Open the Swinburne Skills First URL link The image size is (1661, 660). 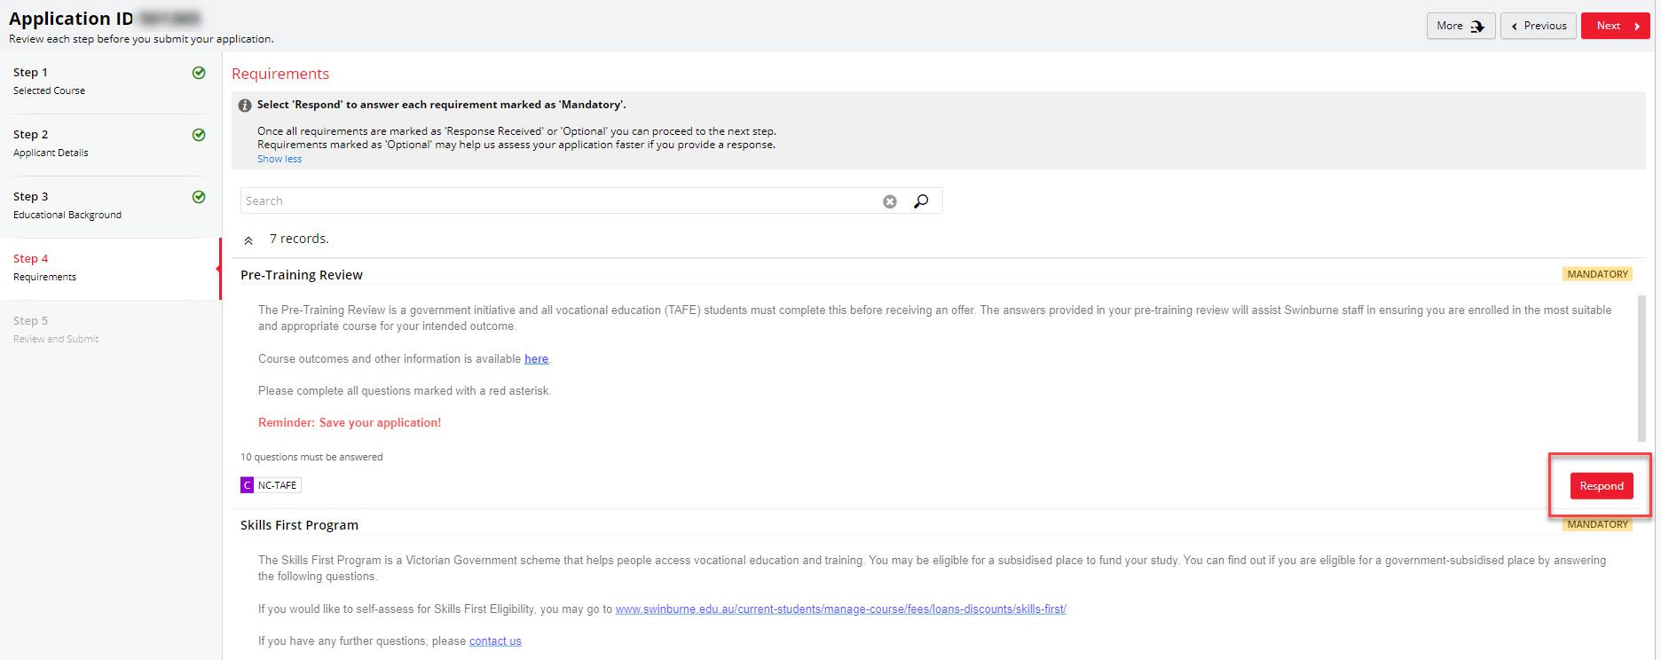[840, 609]
